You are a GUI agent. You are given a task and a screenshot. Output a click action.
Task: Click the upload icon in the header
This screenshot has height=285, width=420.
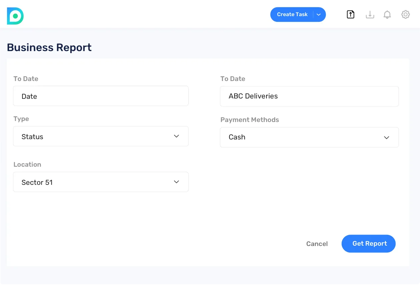click(x=350, y=14)
